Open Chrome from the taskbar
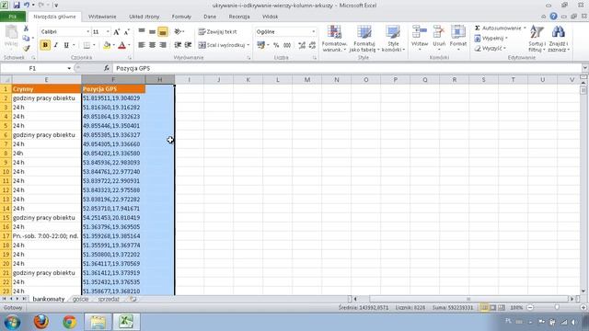 (70, 322)
